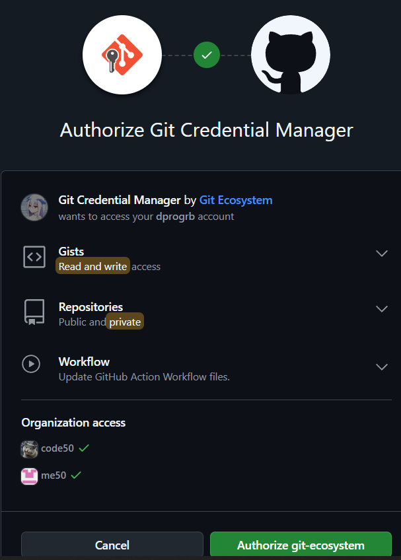Screen dimensions: 401x560
Task: Expand the Gists permission details
Action: point(382,253)
